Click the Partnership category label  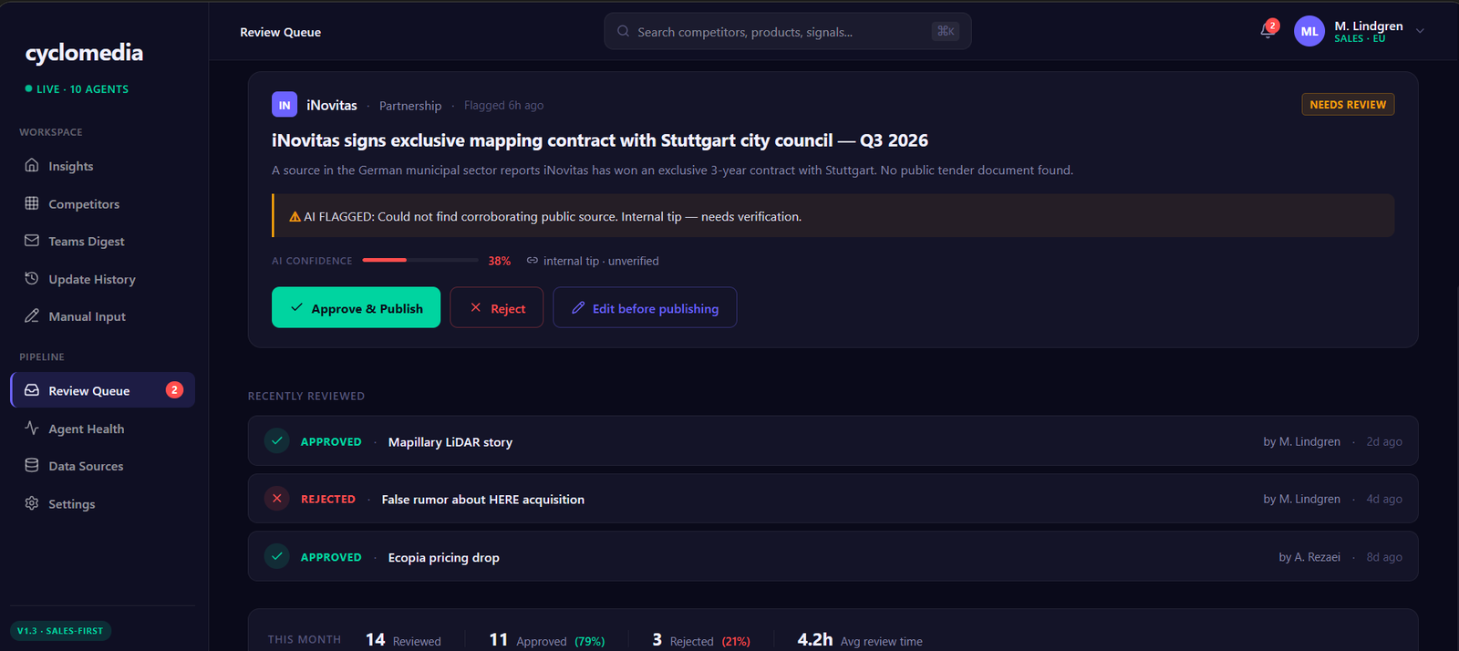pos(410,106)
